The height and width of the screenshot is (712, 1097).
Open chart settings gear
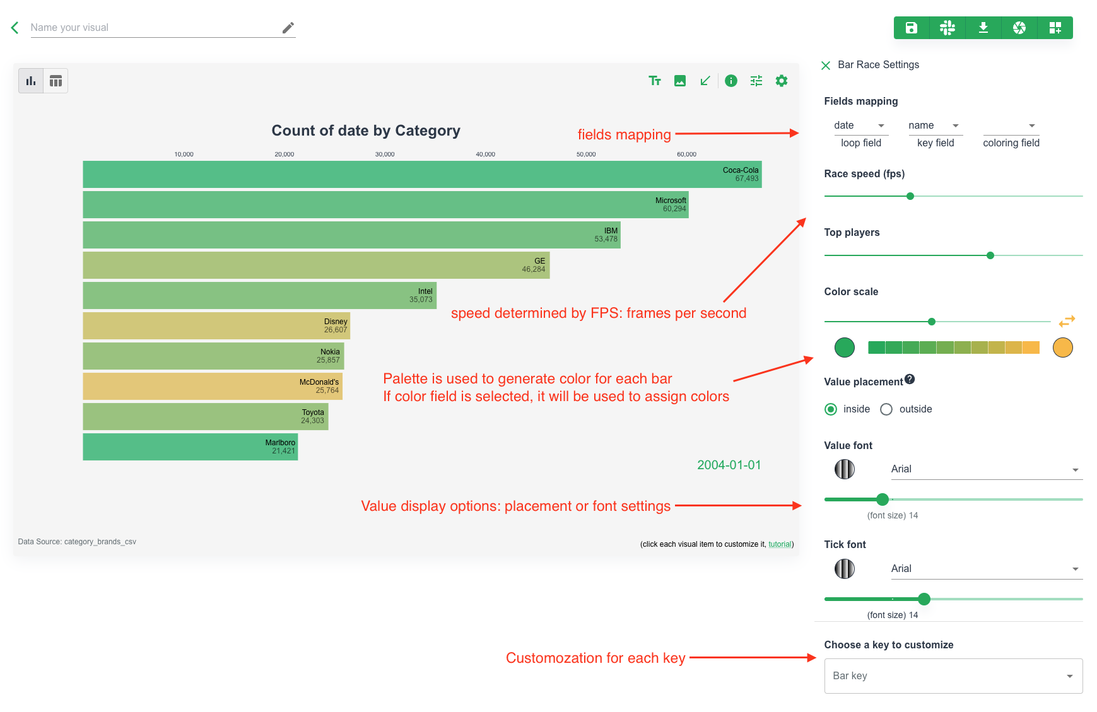[782, 81]
